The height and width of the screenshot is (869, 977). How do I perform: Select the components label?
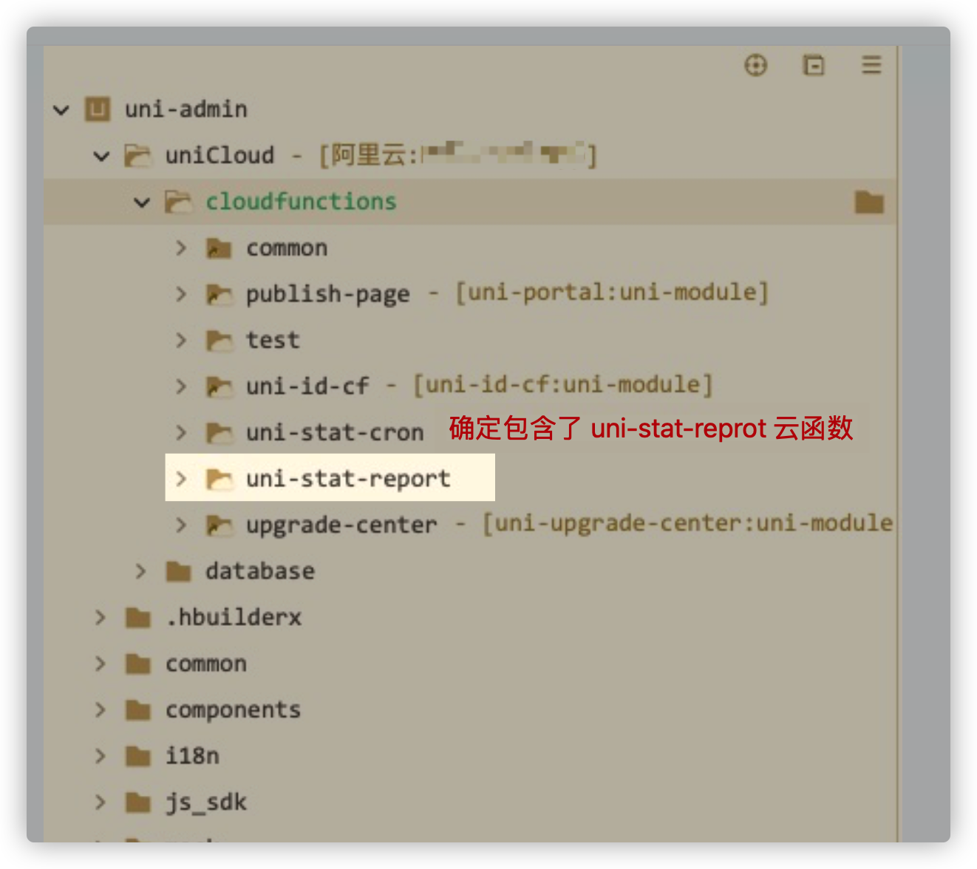[x=233, y=711]
